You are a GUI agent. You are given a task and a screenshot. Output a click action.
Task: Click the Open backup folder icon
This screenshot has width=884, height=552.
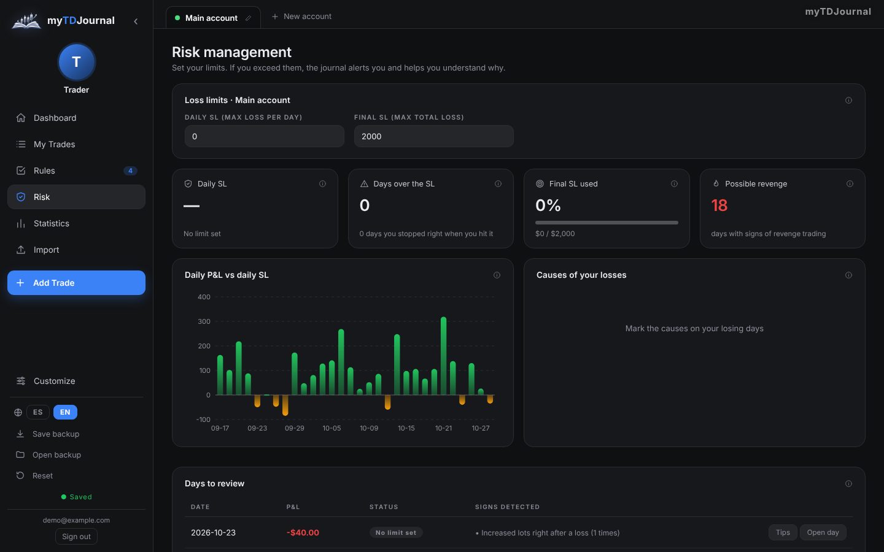[x=20, y=454]
